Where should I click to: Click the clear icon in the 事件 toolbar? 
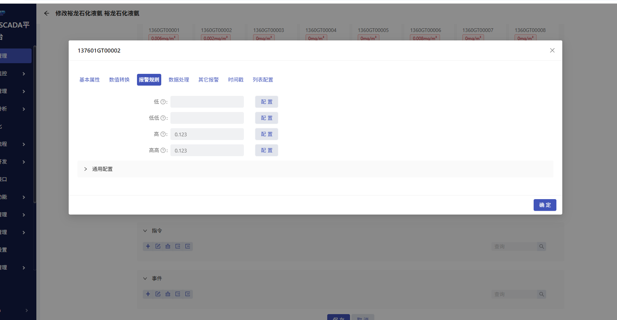pos(168,294)
